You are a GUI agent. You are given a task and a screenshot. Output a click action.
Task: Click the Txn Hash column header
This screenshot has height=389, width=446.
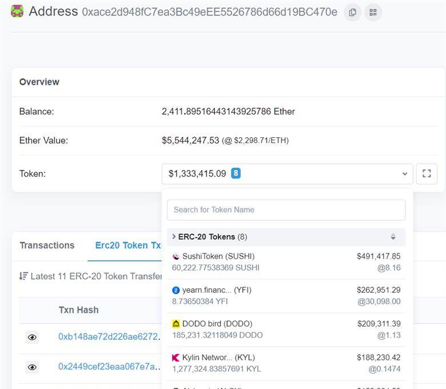(x=79, y=310)
